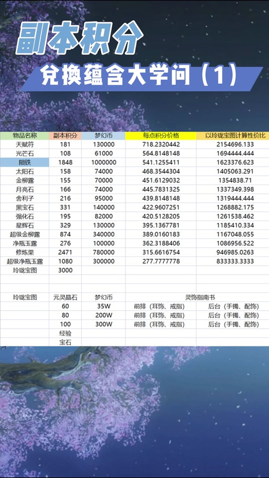Select the 物品名称 header cell
The width and height of the screenshot is (269, 478).
pos(25,136)
